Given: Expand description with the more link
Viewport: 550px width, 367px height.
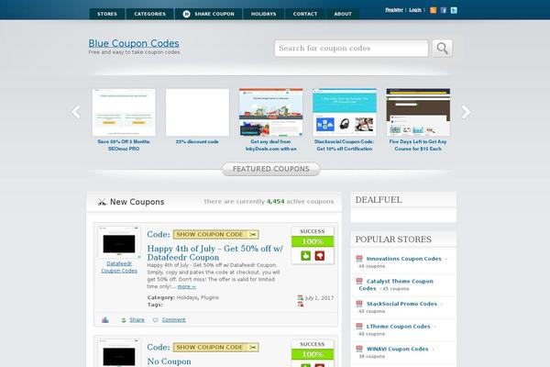Looking at the screenshot, I should [x=187, y=286].
